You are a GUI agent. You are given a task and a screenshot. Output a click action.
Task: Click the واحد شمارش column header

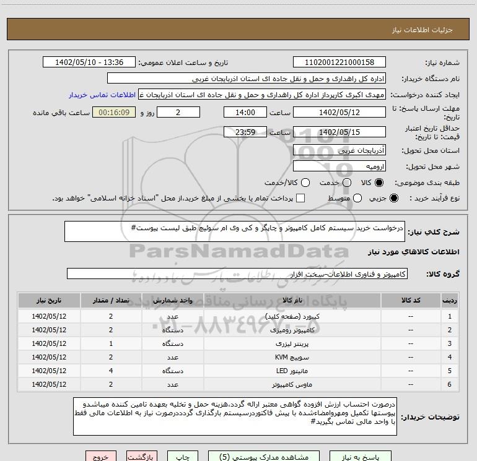172,300
